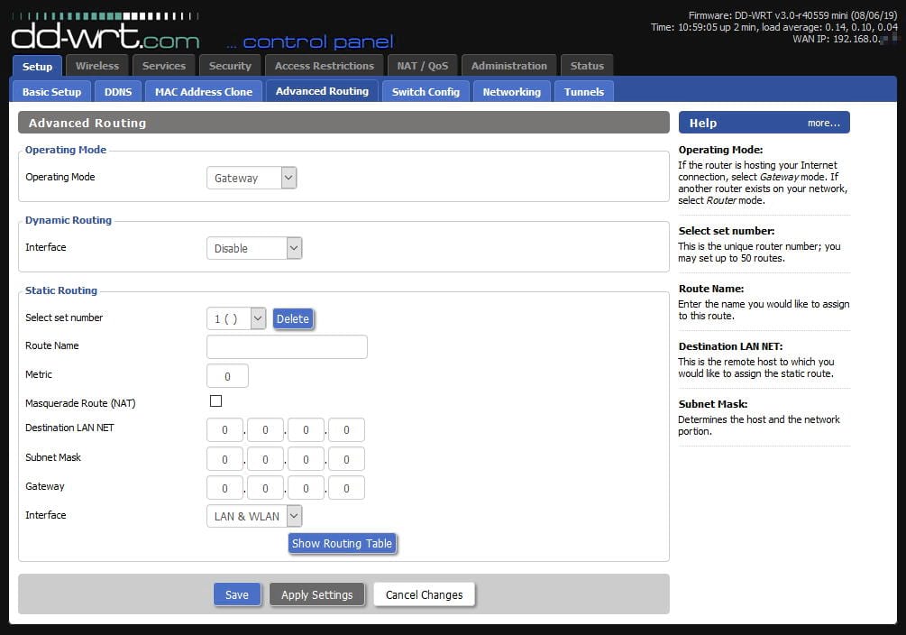This screenshot has height=635, width=906.
Task: Focus Destination LAN NET fourth octet field
Action: 346,429
